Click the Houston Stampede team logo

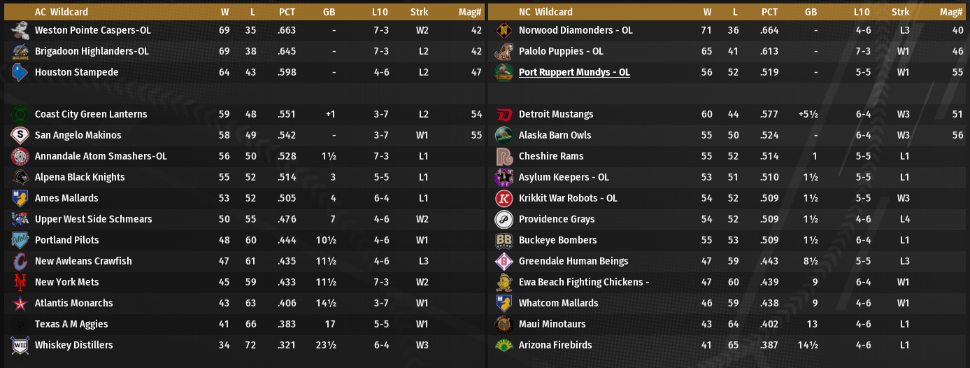click(20, 72)
